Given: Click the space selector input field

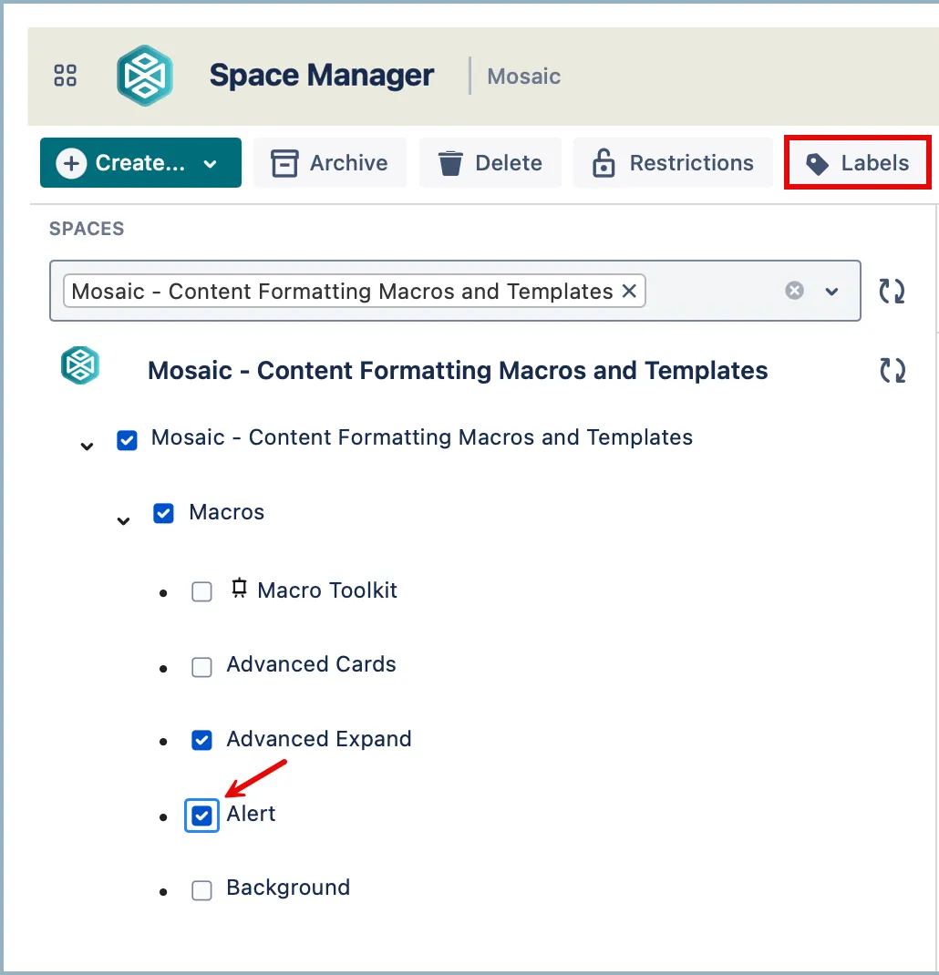Looking at the screenshot, I should [x=455, y=291].
